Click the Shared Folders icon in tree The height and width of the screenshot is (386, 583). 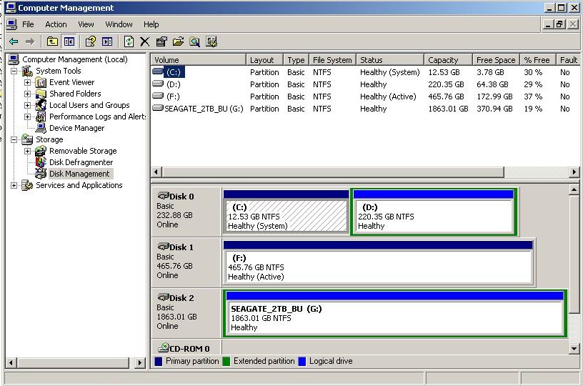pos(41,94)
